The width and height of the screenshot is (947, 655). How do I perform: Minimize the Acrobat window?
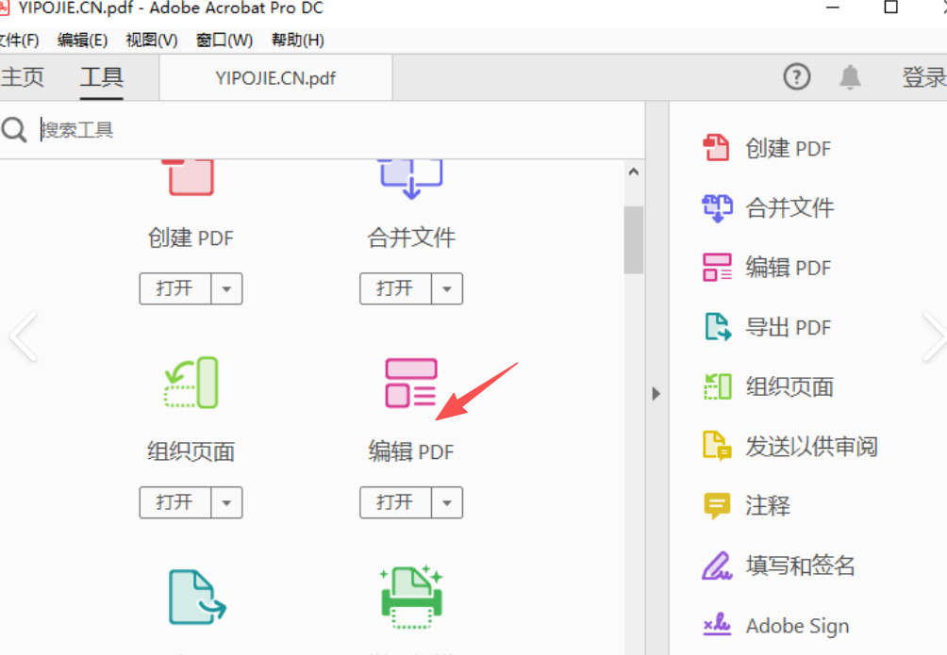tap(833, 8)
